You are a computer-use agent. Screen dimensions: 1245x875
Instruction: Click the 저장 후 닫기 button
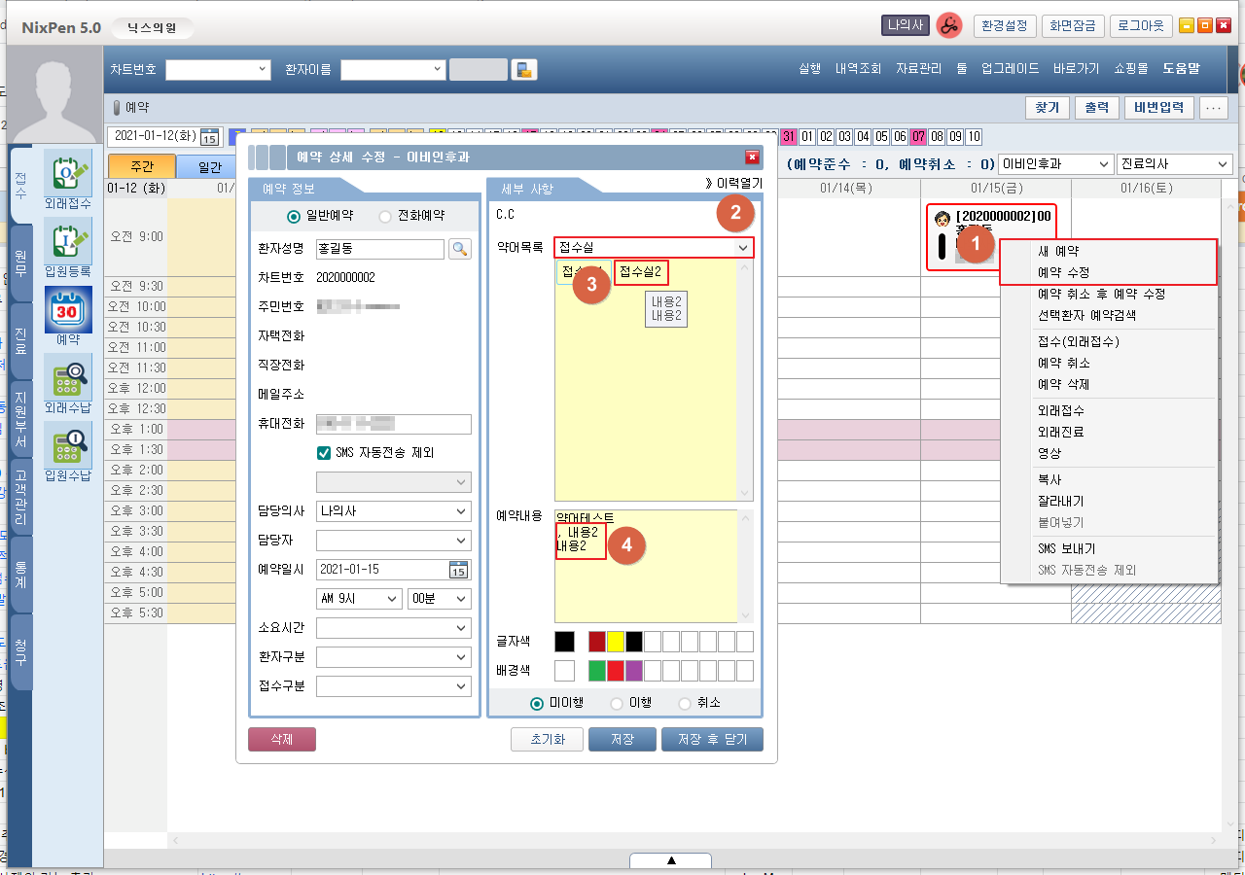712,740
